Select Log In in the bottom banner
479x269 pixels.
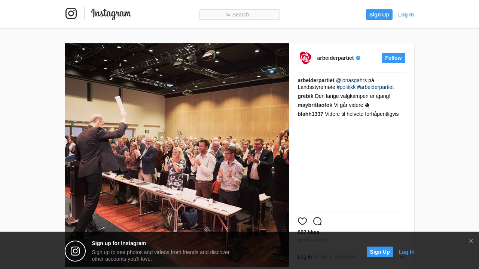pos(406,252)
